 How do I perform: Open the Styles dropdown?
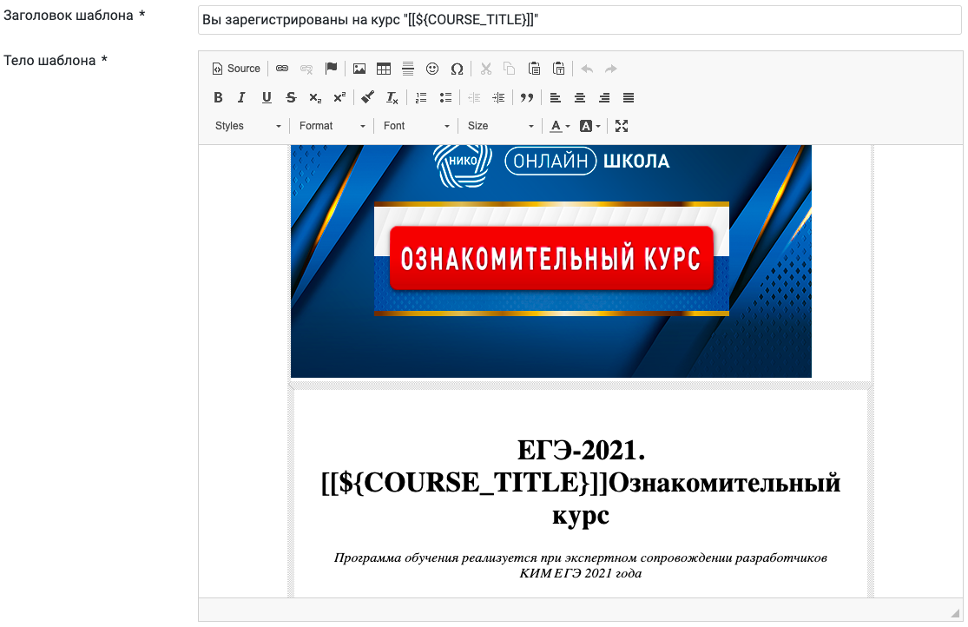click(x=248, y=126)
